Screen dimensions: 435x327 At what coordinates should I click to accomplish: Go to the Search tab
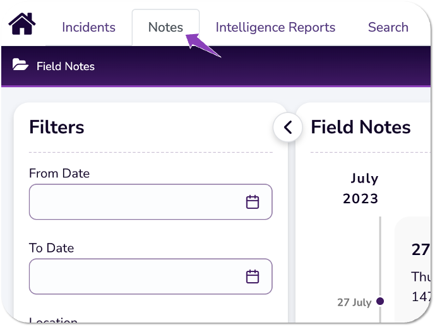[x=388, y=27]
